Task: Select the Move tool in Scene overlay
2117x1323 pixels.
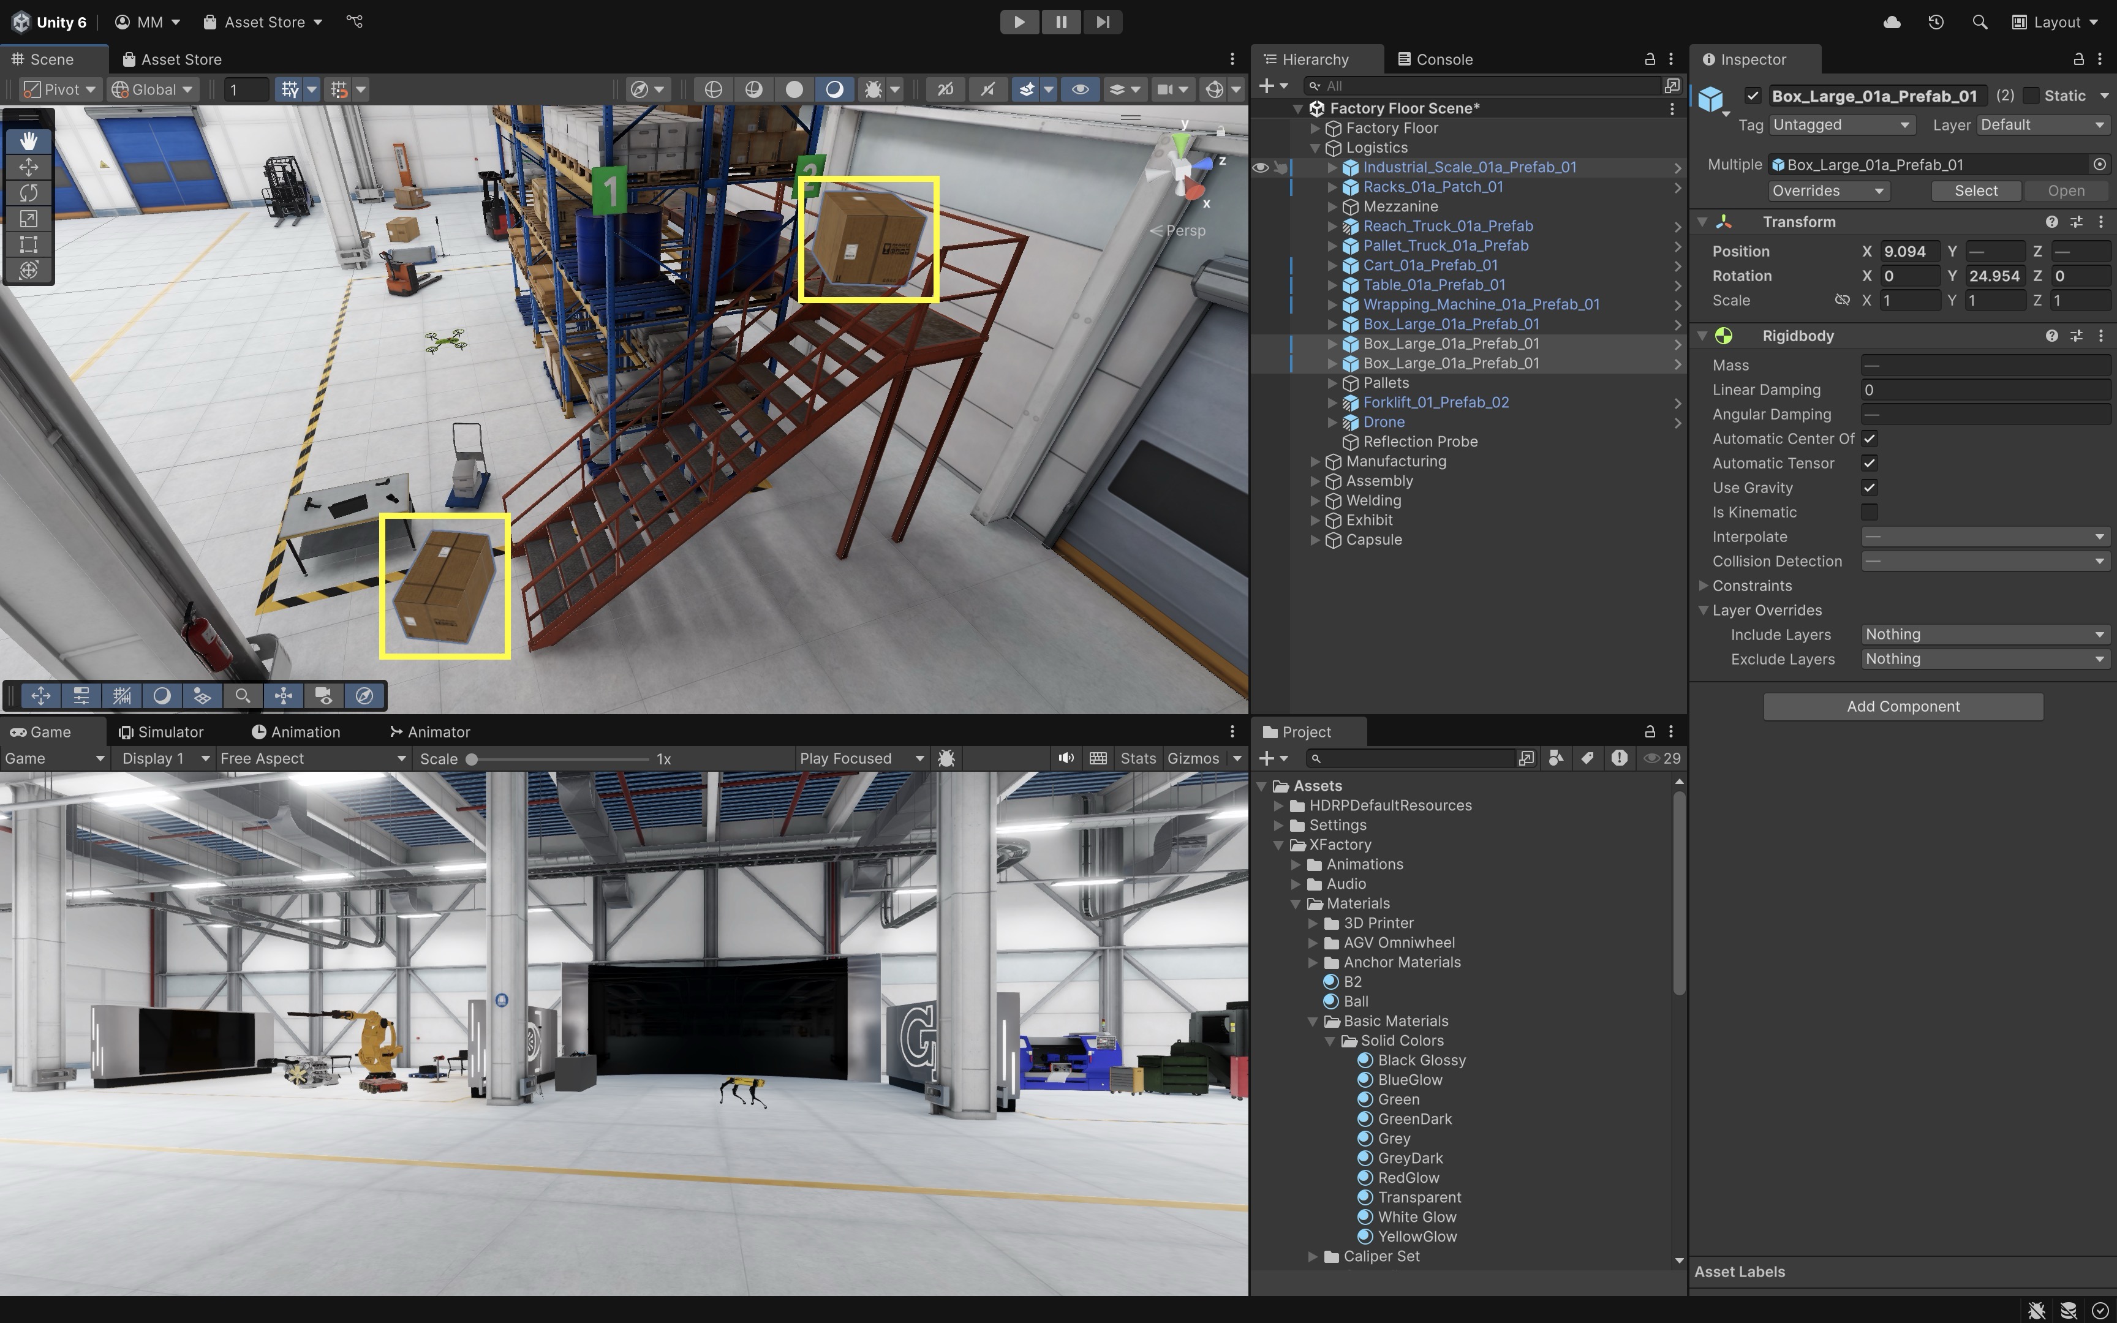Action: [29, 166]
